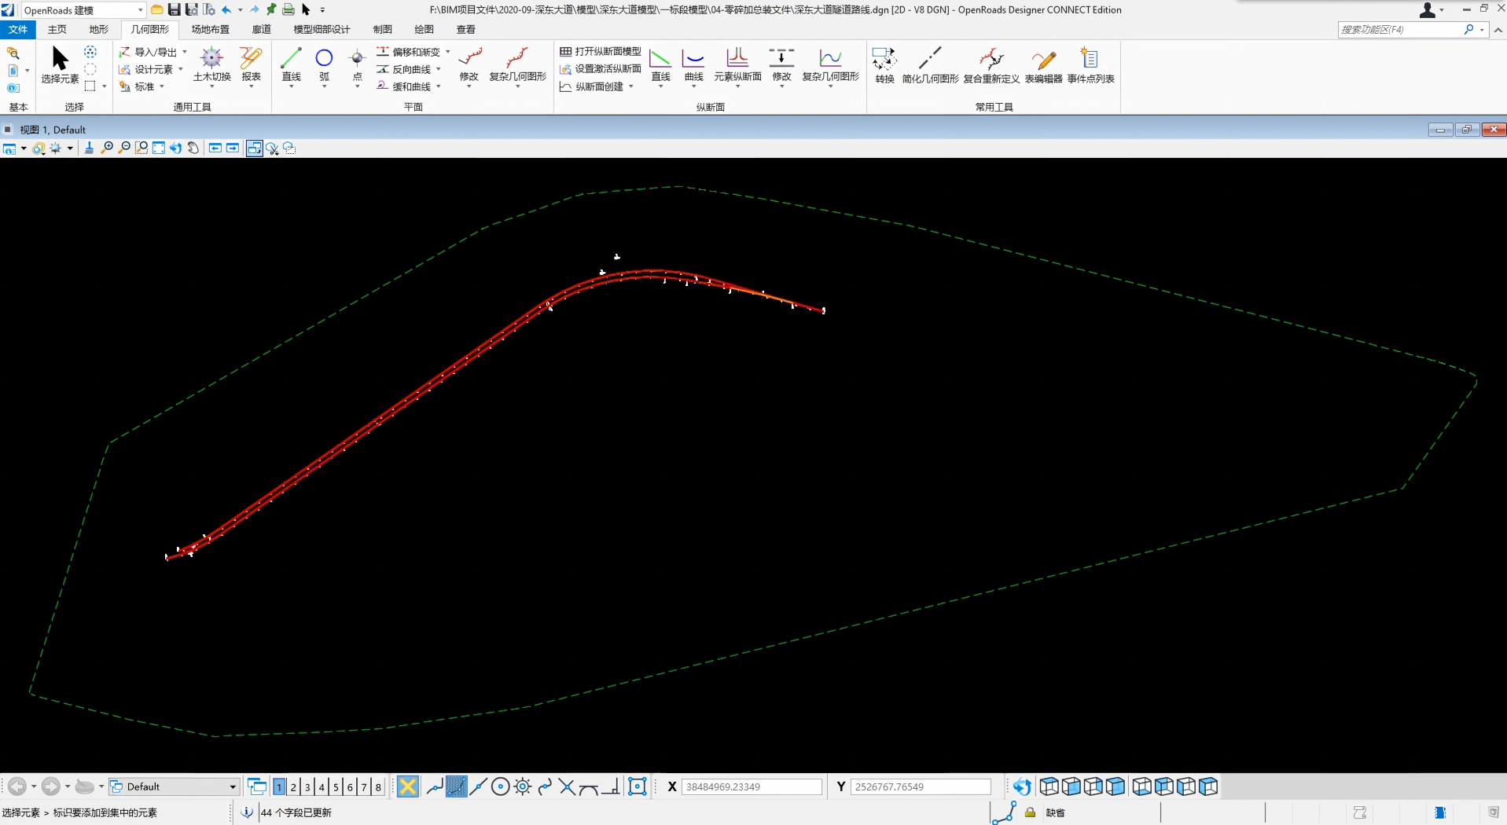The width and height of the screenshot is (1507, 825).
Task: Select the horizontal 直线 line tool with the diagonal green line
Action: point(291,65)
